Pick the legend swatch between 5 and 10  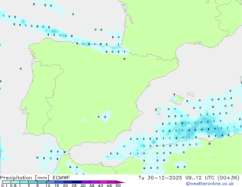coord(42,182)
